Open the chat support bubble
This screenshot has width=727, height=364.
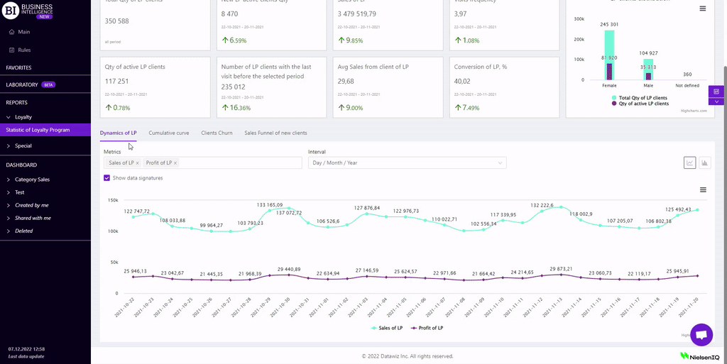[x=701, y=334]
